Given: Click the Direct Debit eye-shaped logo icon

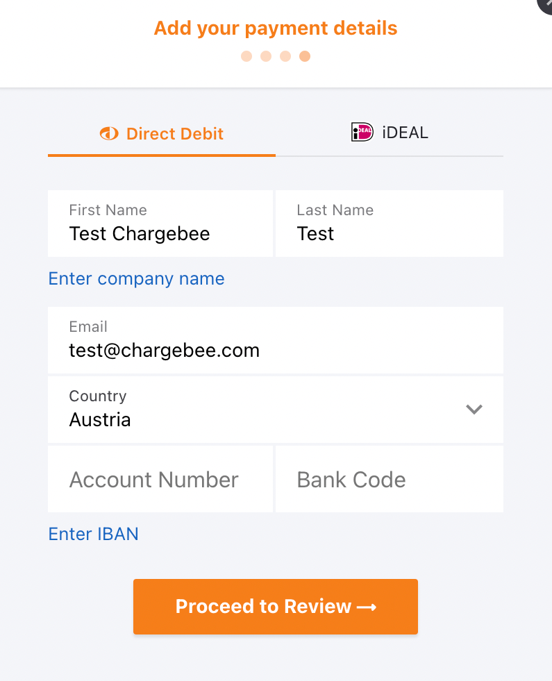Looking at the screenshot, I should pos(109,133).
